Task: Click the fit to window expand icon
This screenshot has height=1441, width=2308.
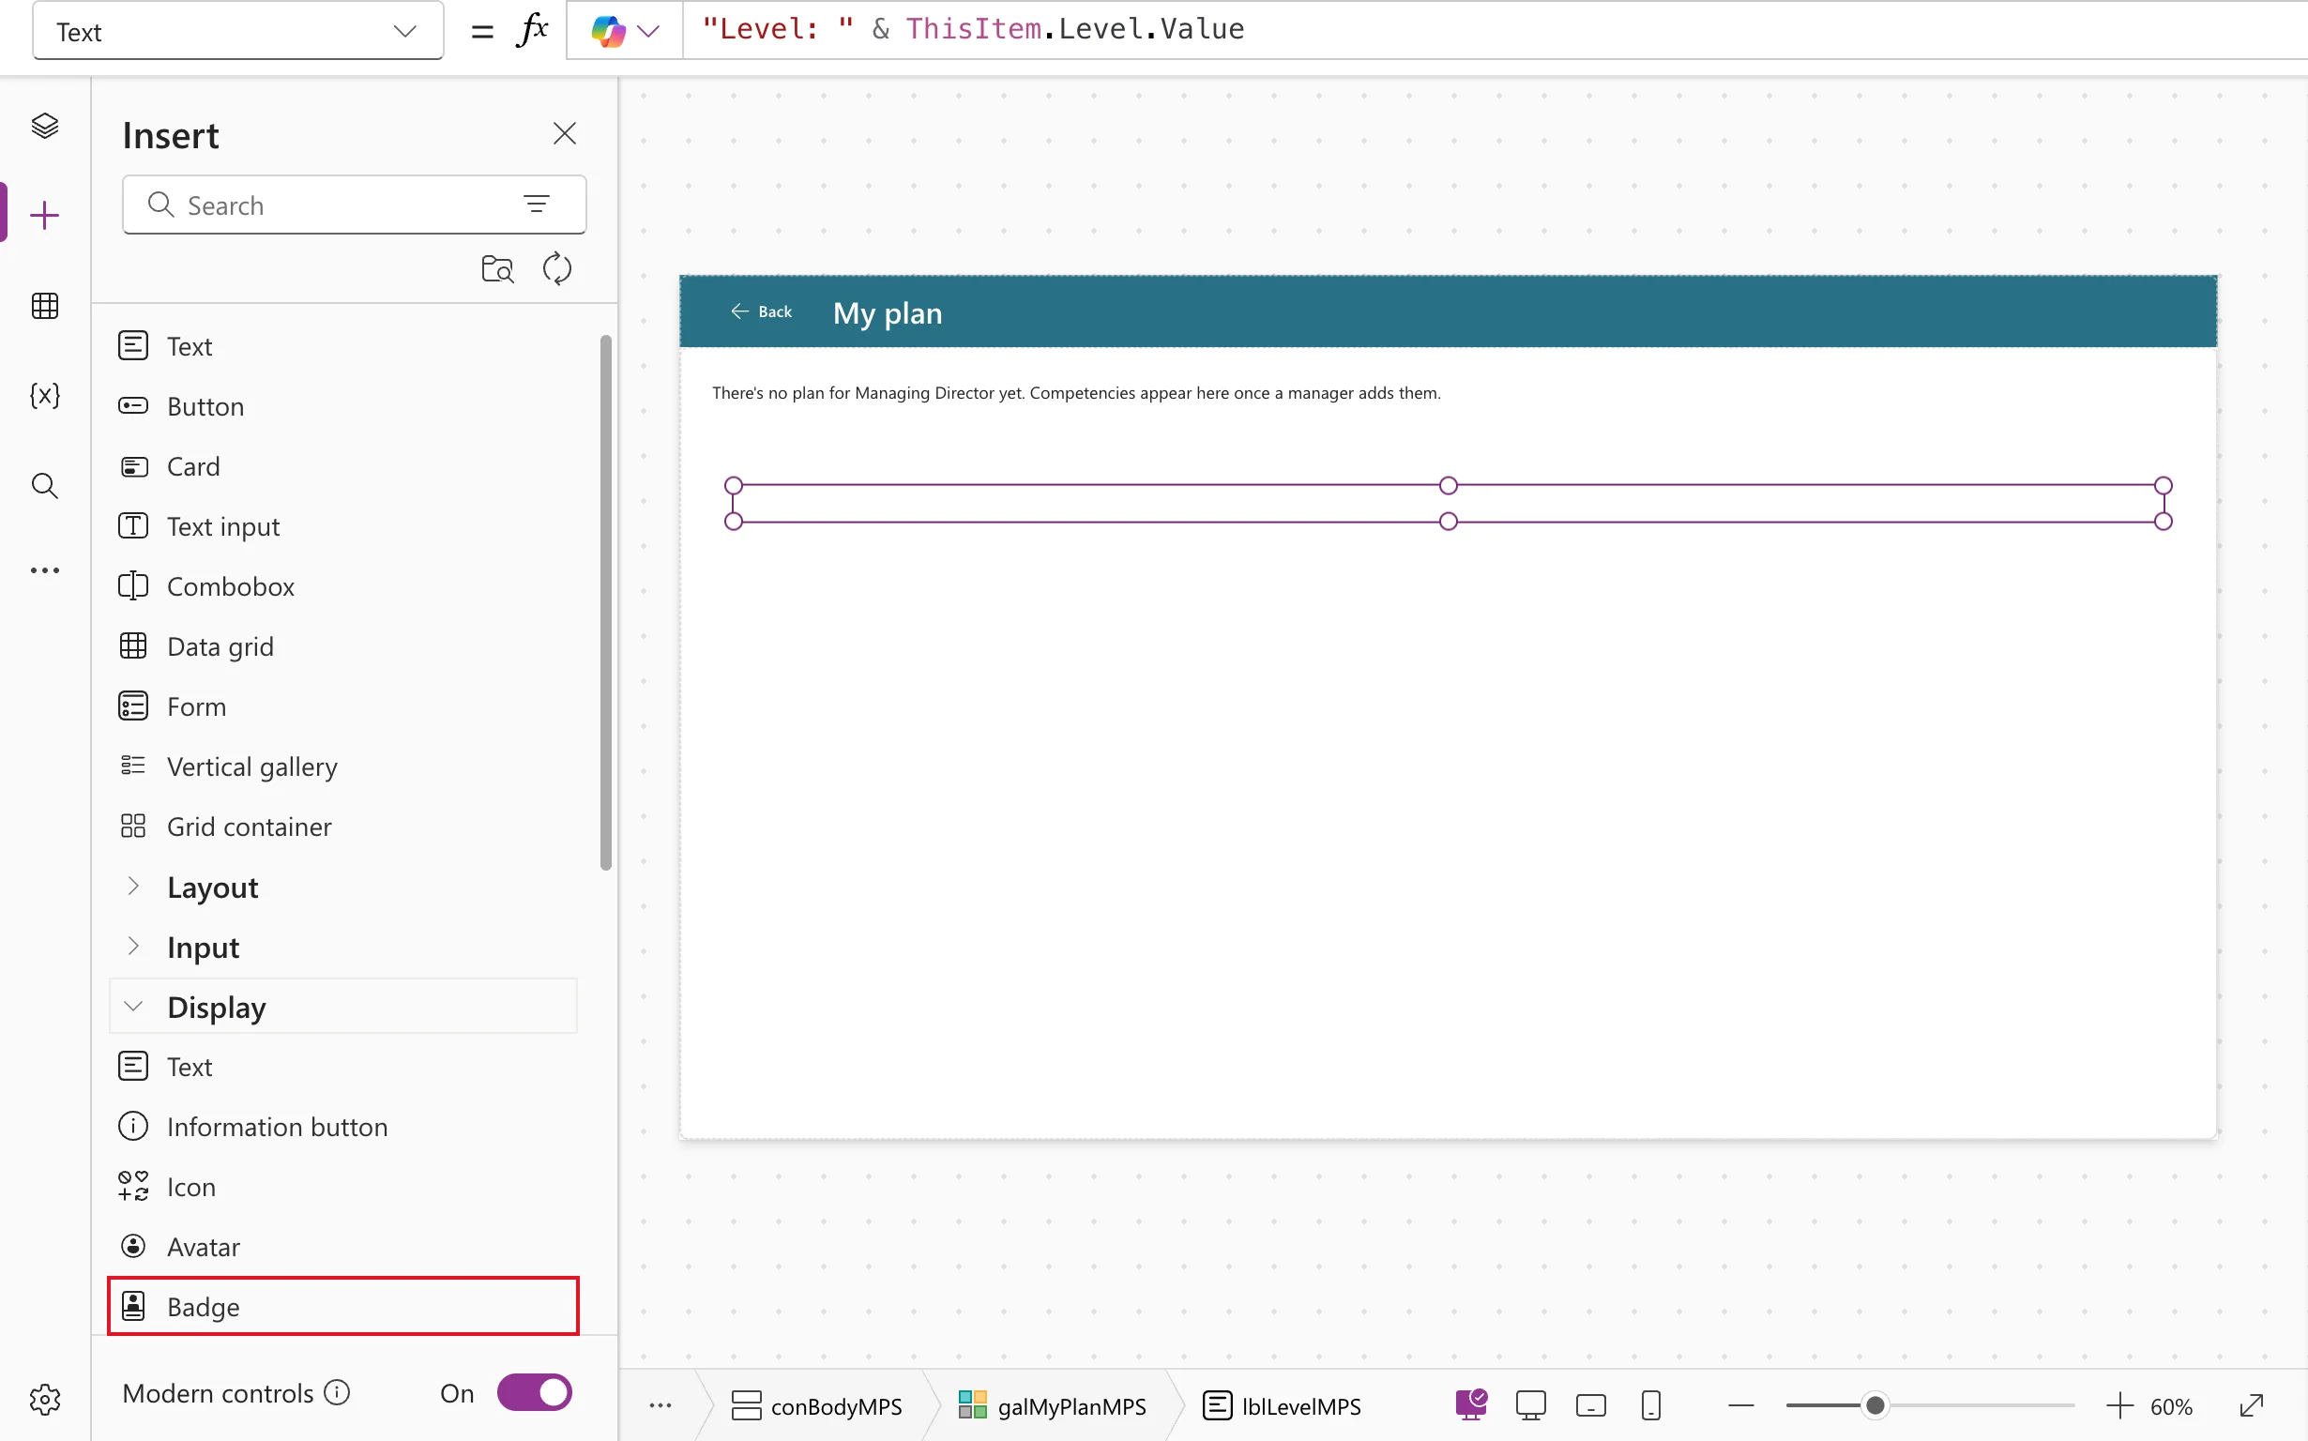Action: coord(2251,1404)
